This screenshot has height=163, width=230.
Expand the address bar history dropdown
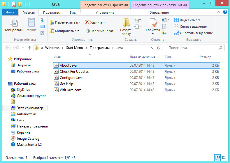[x=152, y=48]
